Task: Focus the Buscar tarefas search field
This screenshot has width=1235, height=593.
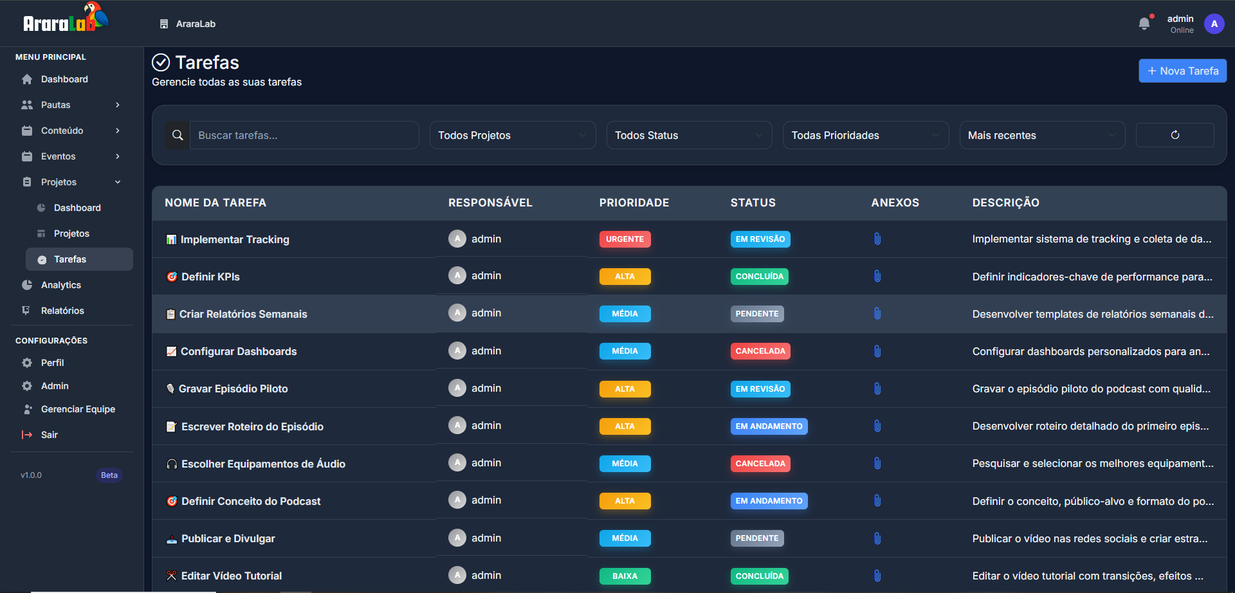Action: 304,135
